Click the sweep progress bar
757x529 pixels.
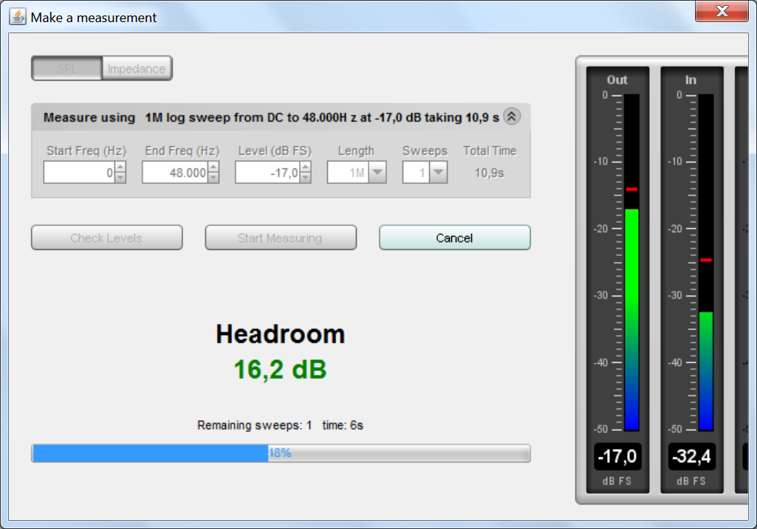tap(281, 453)
